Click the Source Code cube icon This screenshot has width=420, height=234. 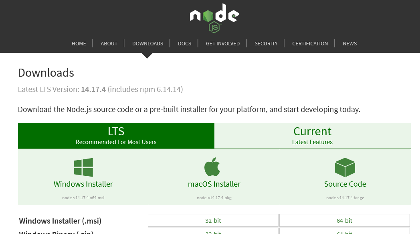345,167
